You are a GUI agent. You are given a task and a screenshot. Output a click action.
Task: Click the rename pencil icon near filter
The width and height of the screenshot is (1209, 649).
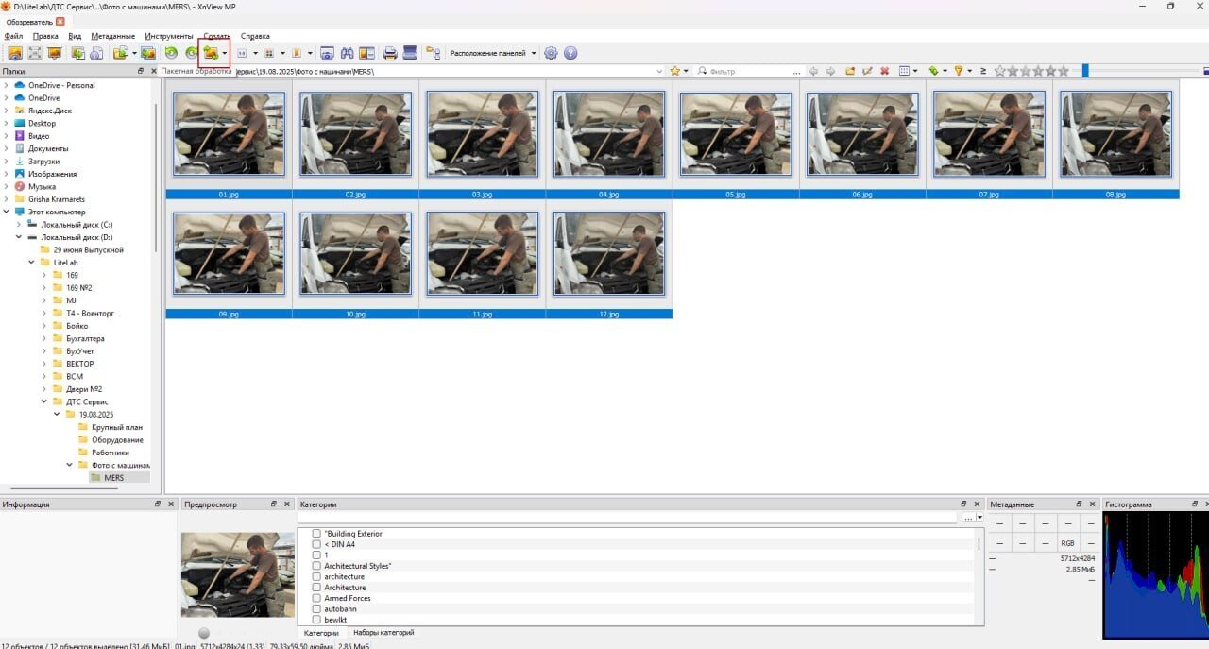tap(867, 71)
